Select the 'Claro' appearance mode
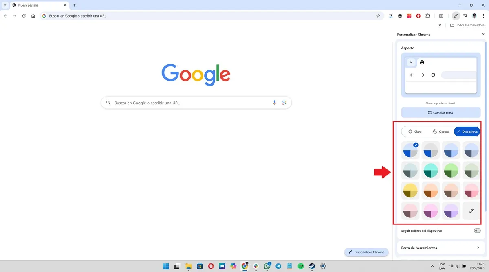Viewport: 489px width, 272px height. [416, 131]
